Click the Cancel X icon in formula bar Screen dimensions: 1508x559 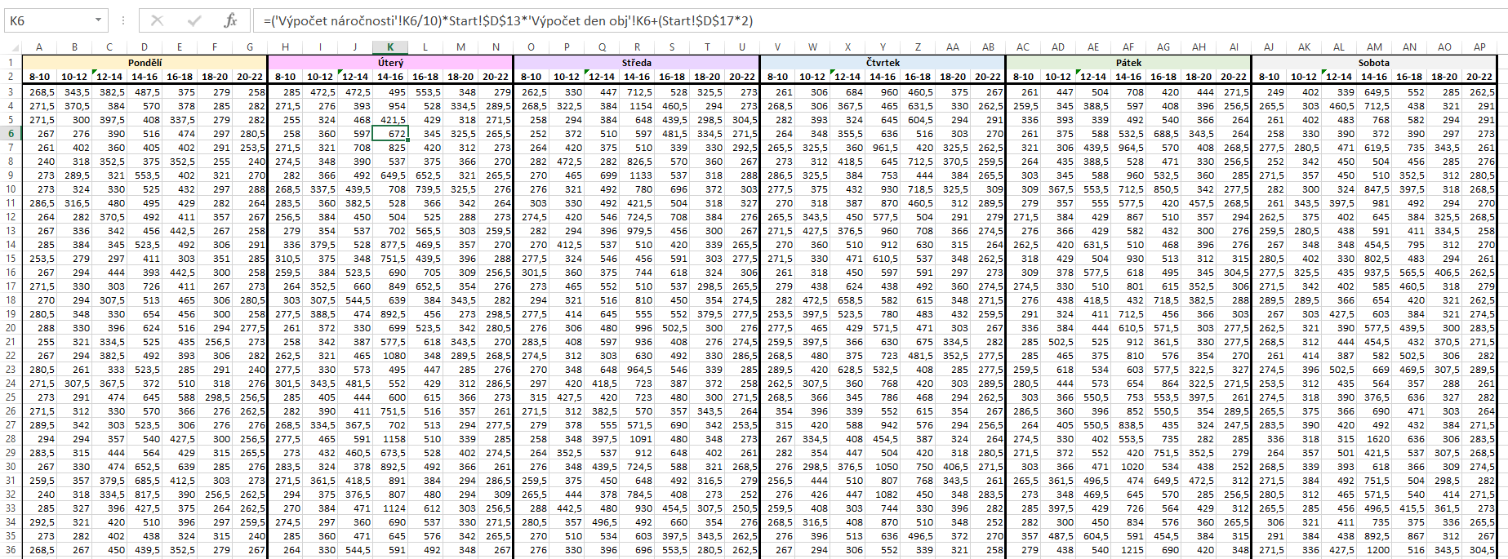tap(158, 20)
